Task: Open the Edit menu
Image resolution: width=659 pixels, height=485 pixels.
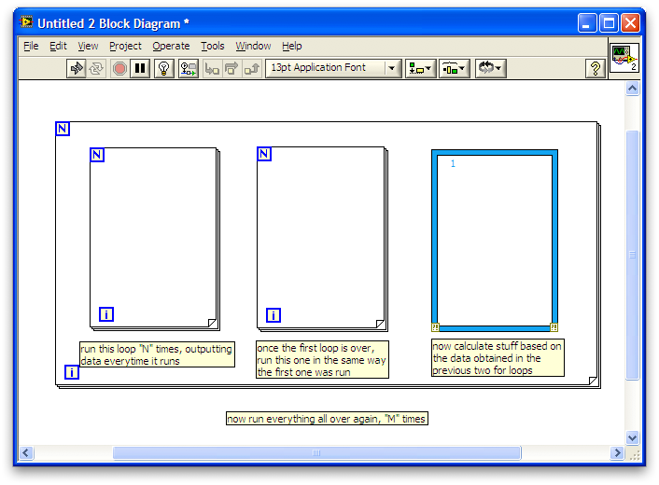Action: pyautogui.click(x=58, y=46)
